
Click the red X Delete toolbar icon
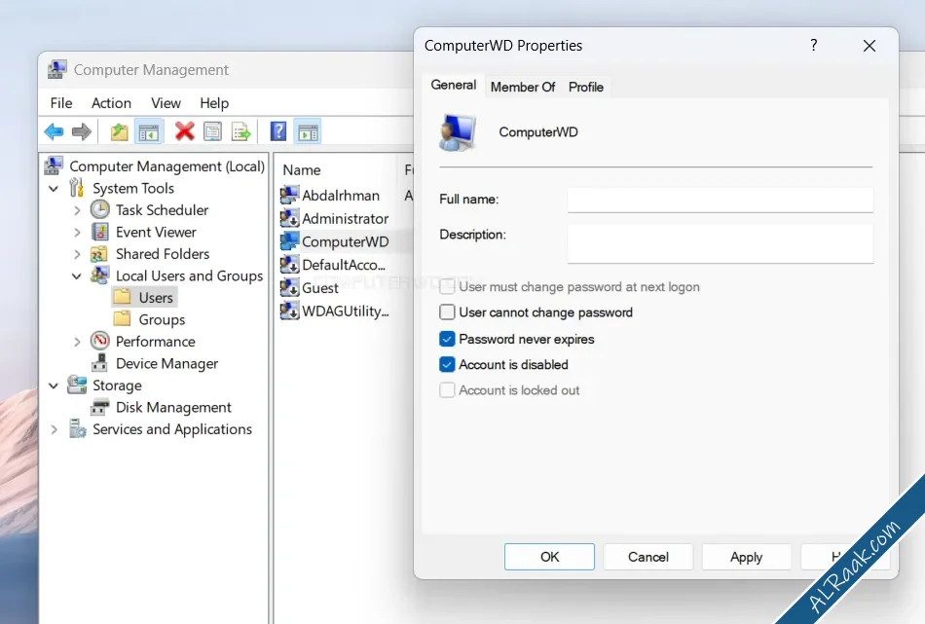coord(185,131)
